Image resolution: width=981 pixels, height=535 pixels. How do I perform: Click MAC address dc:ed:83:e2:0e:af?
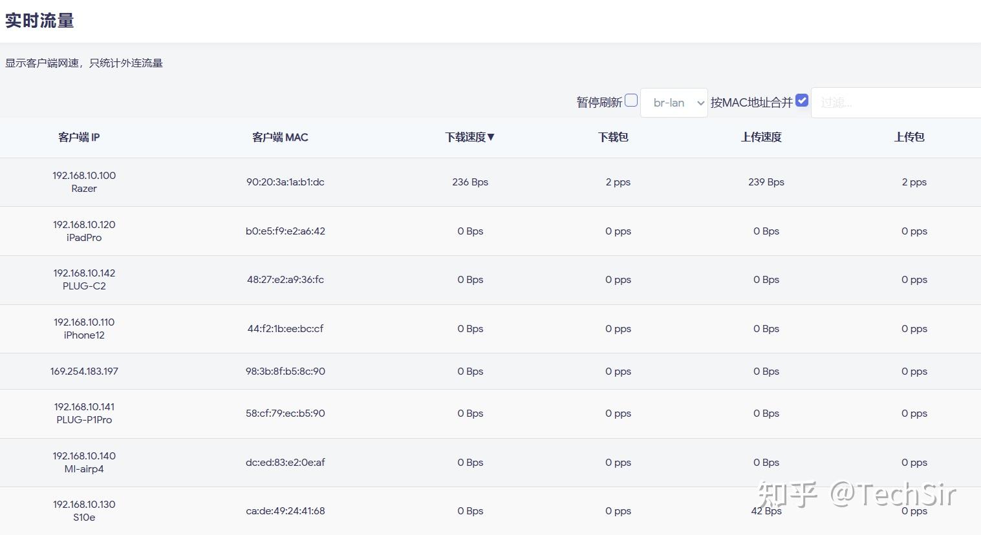[x=285, y=463]
